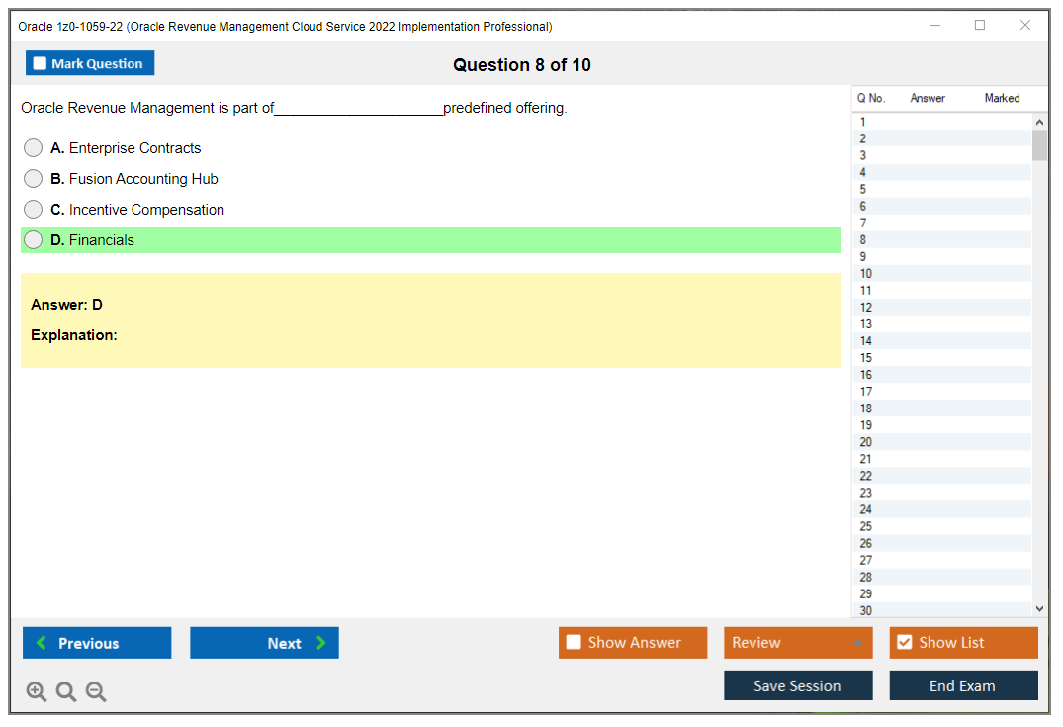Go to the Next question
Screen dimensions: 1063x727
(x=264, y=643)
